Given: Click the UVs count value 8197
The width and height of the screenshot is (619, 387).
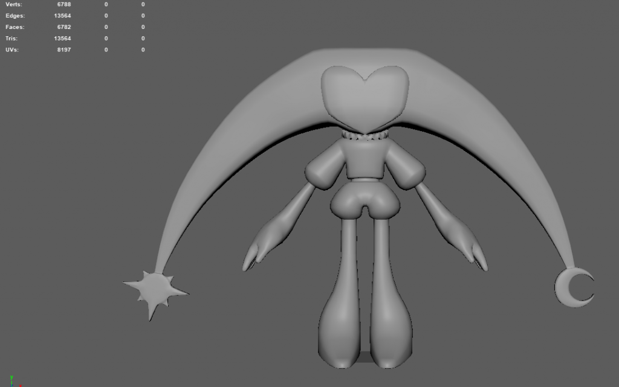Looking at the screenshot, I should [64, 50].
